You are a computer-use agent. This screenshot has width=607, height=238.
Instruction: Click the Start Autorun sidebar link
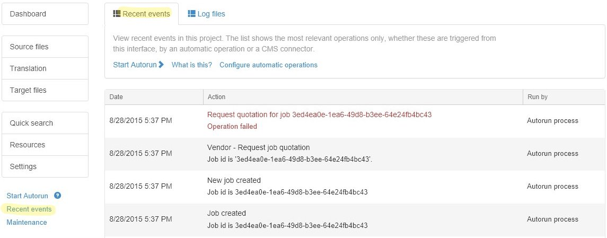27,196
